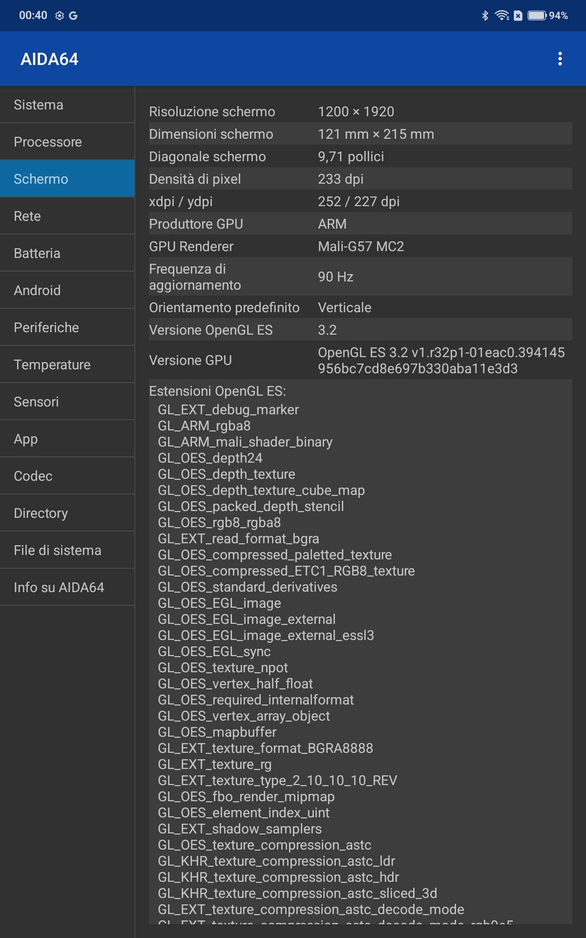This screenshot has height=938, width=586.
Task: Tap the GL_ARM_rgba8 extension line
Action: point(204,426)
